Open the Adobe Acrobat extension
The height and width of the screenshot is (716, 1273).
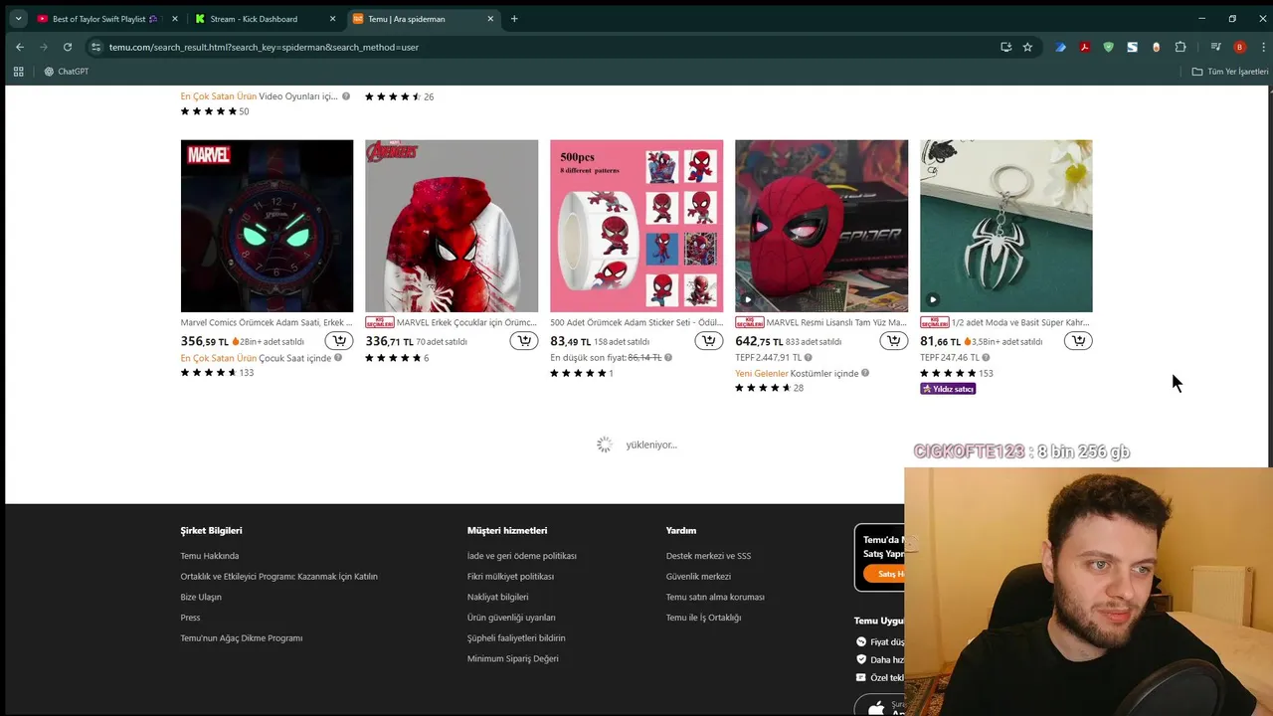coord(1084,47)
